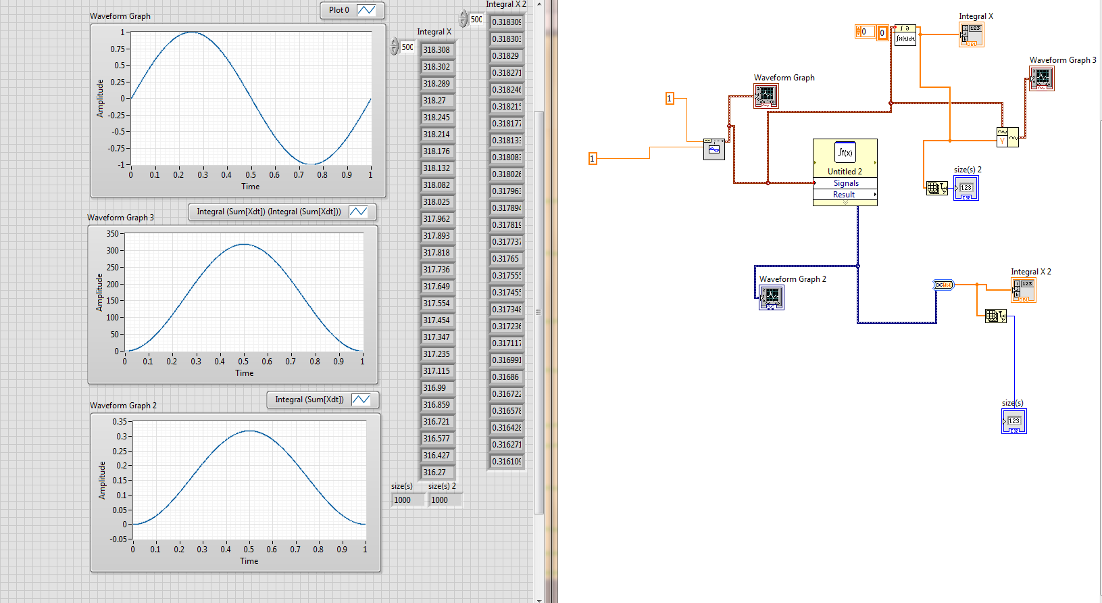Screen dimensions: 1102x603
Task: Select the Array Size node beside size(s) 2
Action: [x=937, y=188]
